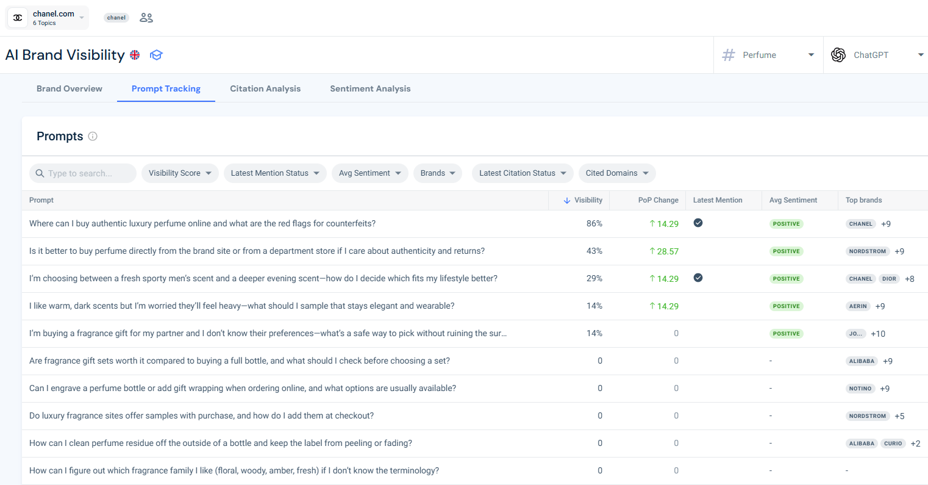Screen dimensions: 928x485
Task: Expand the Brands filter
Action: point(438,173)
